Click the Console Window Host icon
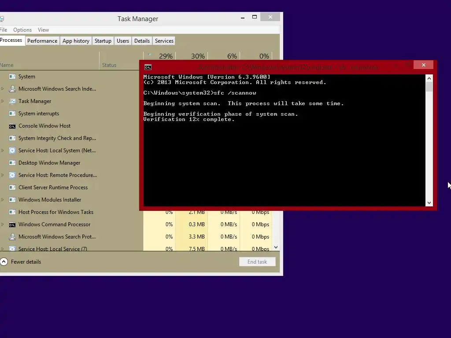The width and height of the screenshot is (451, 338). (12, 126)
